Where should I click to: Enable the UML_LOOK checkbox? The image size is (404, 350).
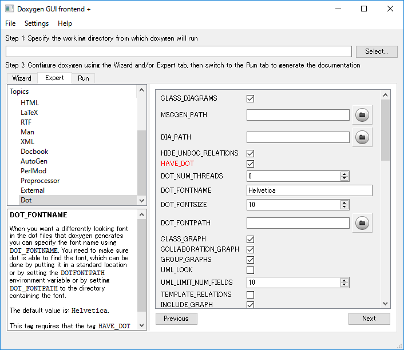250,270
